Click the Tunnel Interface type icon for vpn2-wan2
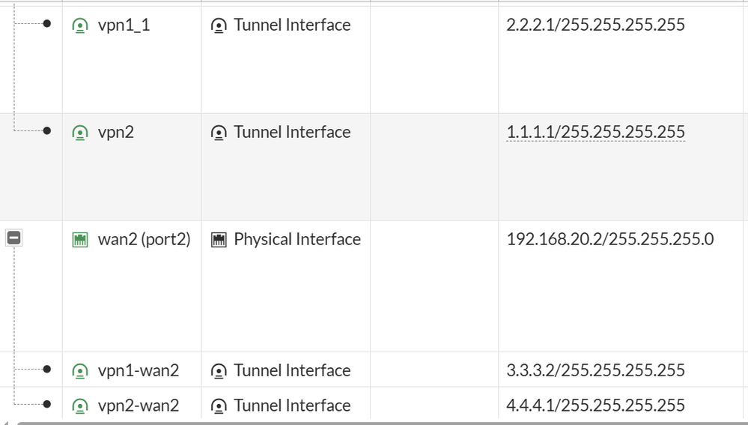This screenshot has width=748, height=425. click(x=219, y=406)
